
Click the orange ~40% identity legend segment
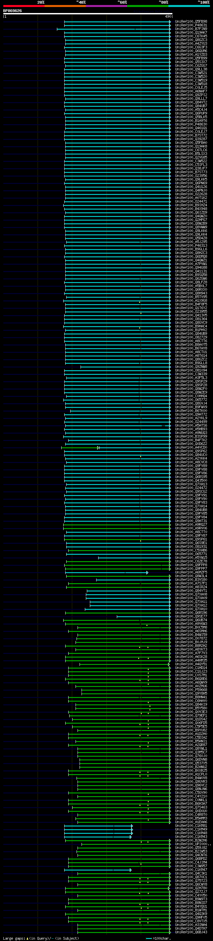tap(65, 6)
